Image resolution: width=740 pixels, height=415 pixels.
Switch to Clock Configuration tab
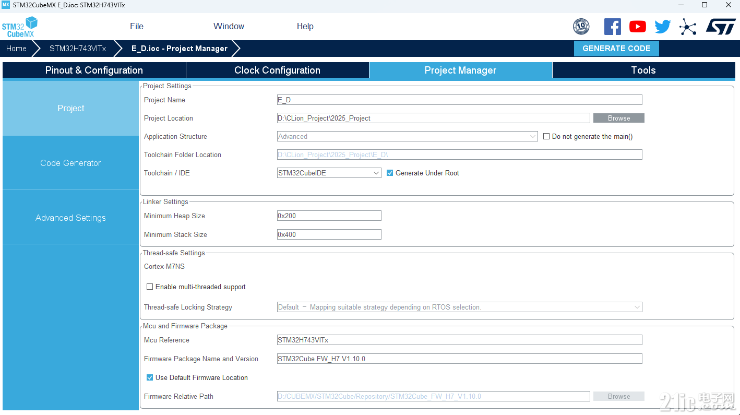[x=278, y=70]
